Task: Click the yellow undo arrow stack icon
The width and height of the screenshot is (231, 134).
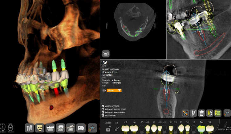Action: (210, 113)
